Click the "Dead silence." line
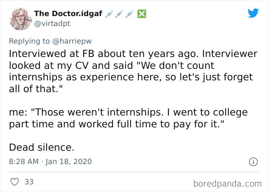The image size is (268, 192). click(41, 147)
